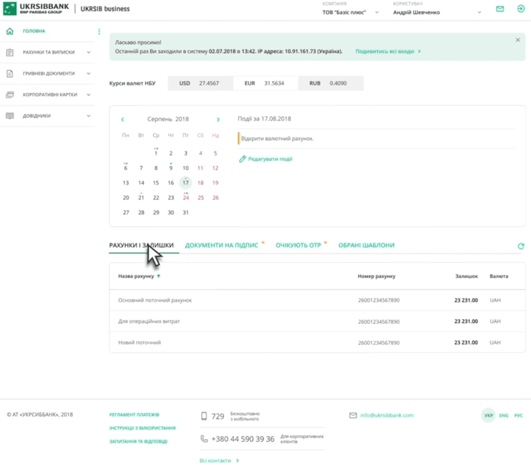
Task: Go to next month in calendar
Action: coord(218,120)
